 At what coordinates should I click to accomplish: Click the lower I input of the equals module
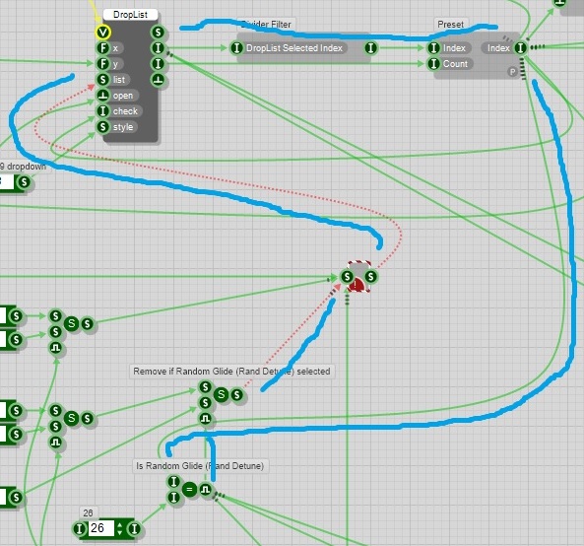tap(173, 497)
